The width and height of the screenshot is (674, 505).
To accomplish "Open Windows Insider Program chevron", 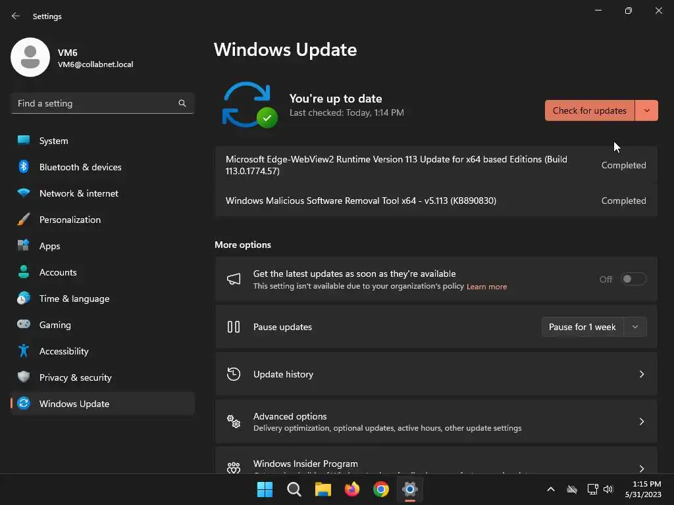I will (641, 468).
